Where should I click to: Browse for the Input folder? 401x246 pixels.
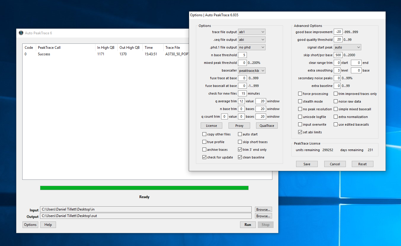coord(263,209)
